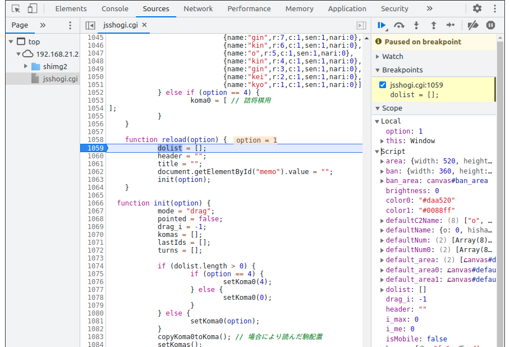The height and width of the screenshot is (347, 510).
Task: Hide the navigator sidebar
Action: point(90,25)
